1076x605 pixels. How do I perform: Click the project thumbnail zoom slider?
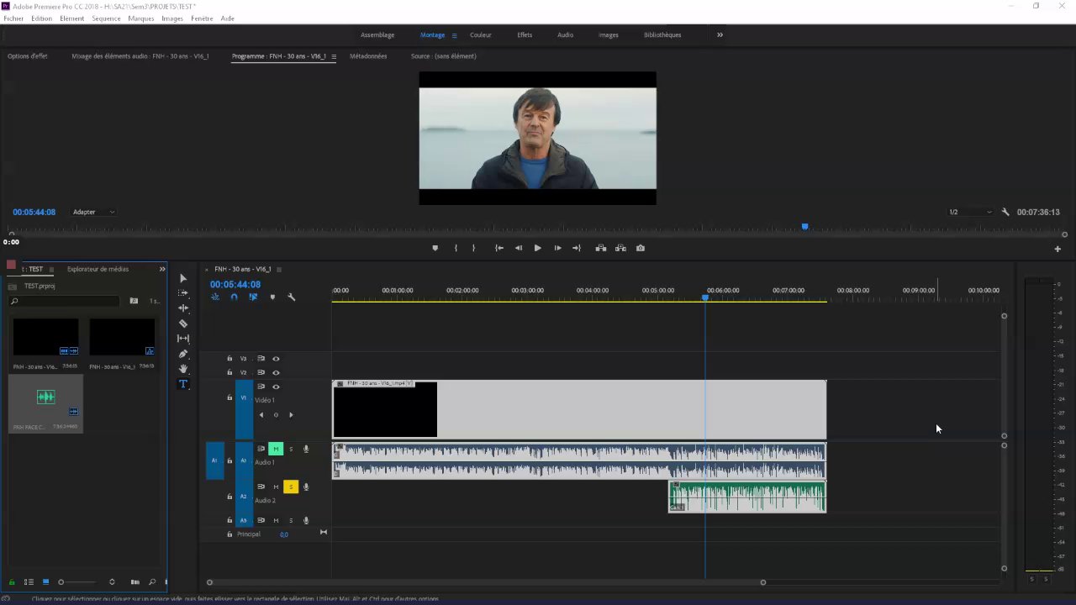(61, 581)
